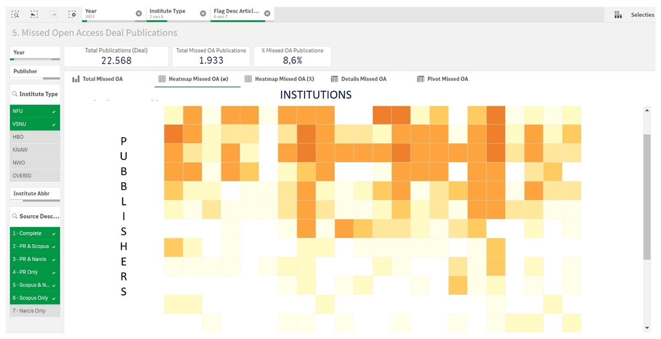Click the heatmap's top-left colored cell
The width and height of the screenshot is (661, 339).
pos(173,116)
